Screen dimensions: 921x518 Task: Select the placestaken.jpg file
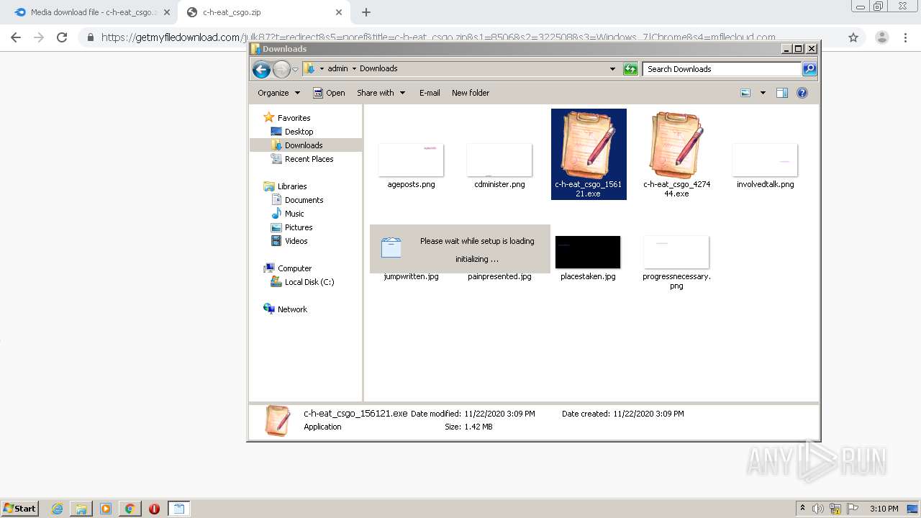tap(588, 258)
